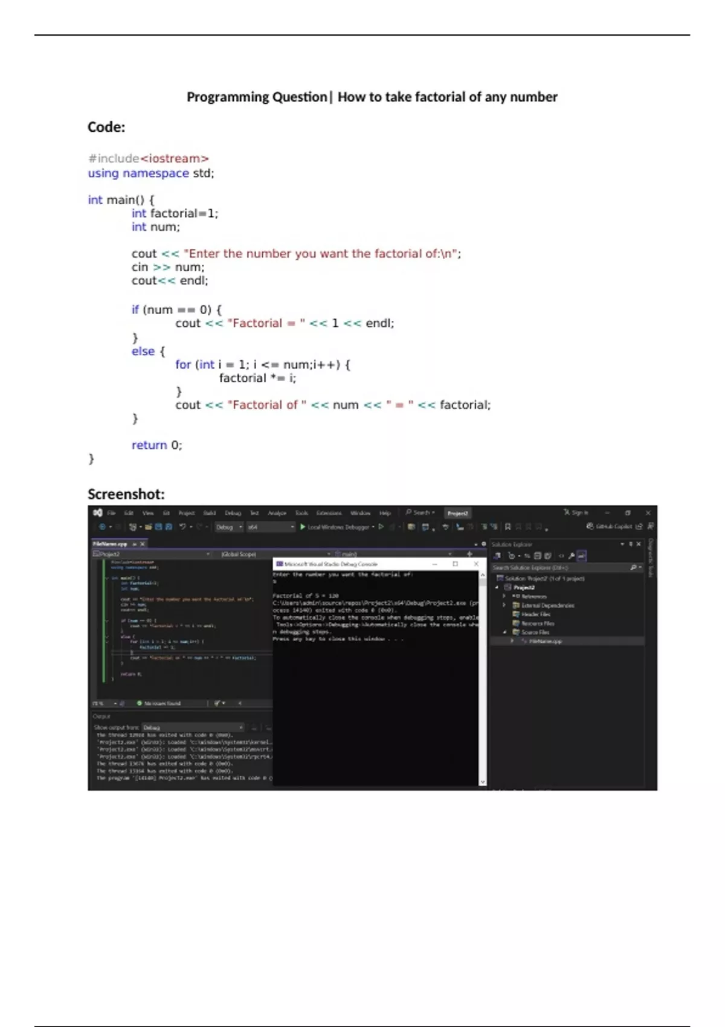The width and height of the screenshot is (725, 1027).
Task: Click the Properties wrench icon in Solution Explorer
Action: (x=571, y=556)
